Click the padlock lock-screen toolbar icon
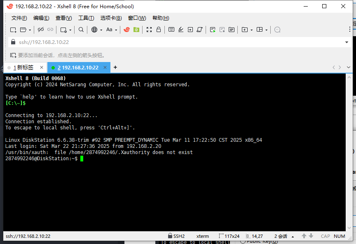 159,30
